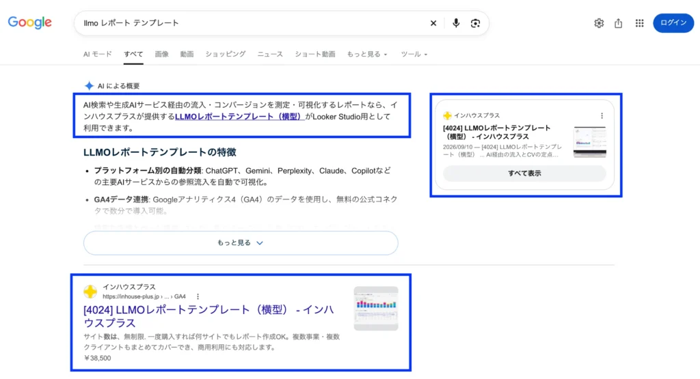700x379 pixels.
Task: Open quick settings gear icon
Action: [x=599, y=23]
